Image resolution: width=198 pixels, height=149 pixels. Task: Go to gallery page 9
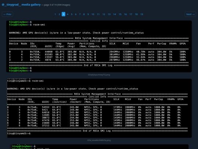tap(88, 14)
